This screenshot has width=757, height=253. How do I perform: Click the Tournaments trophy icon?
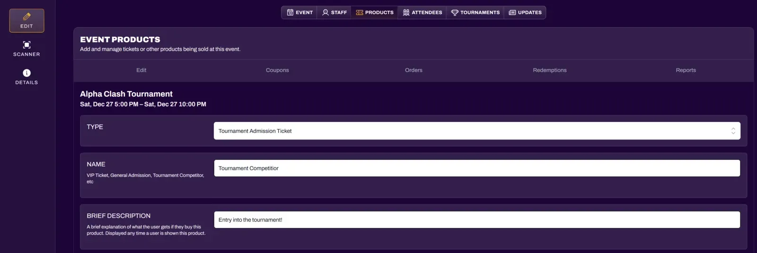[455, 12]
